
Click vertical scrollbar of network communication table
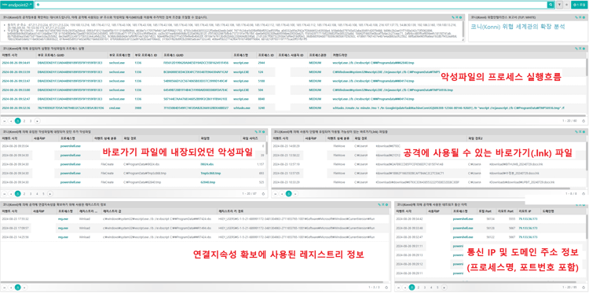coord(587,225)
